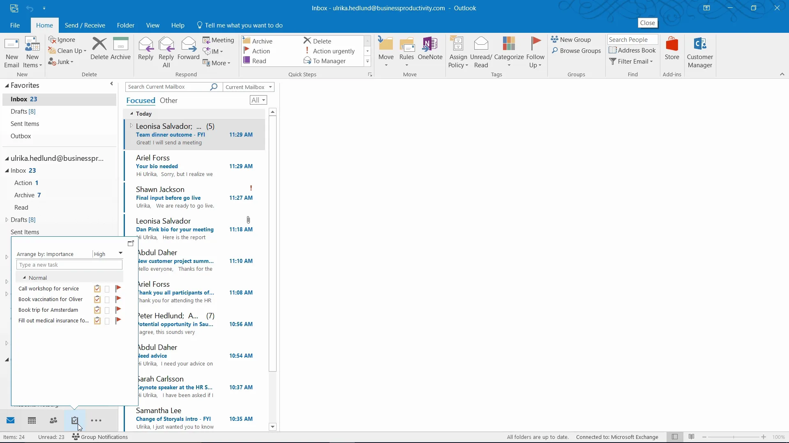The width and height of the screenshot is (789, 443).
Task: Delete the selected message
Action: point(99,49)
